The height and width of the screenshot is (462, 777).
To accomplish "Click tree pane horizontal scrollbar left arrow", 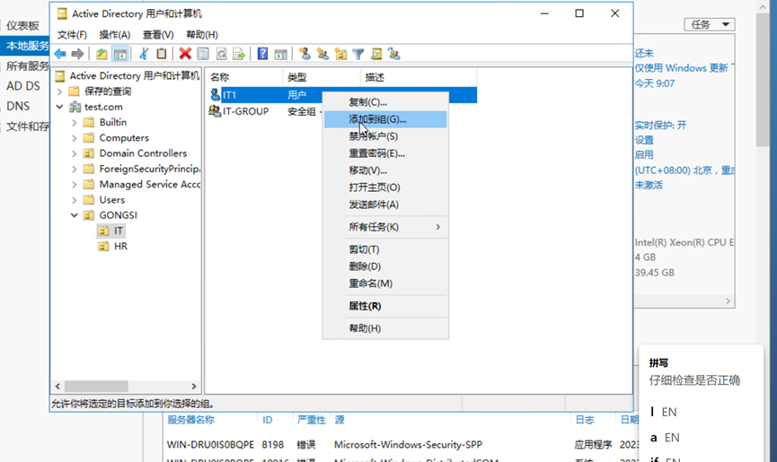I will [57, 387].
